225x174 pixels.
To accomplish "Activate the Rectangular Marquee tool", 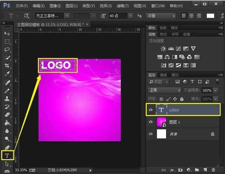I will click(7, 42).
